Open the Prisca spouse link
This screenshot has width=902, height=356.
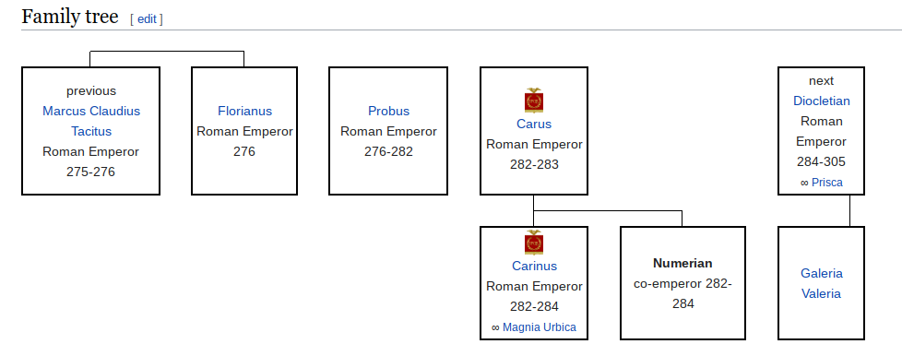(x=826, y=183)
